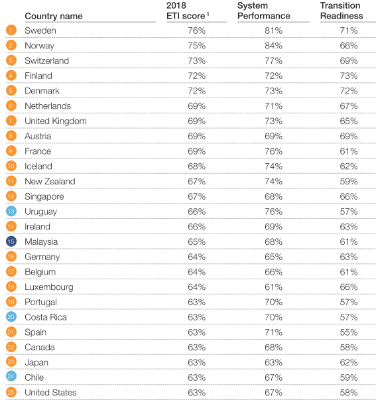Click the blue rank 24 Chile badge
Image resolution: width=376 pixels, height=400 pixels.
[x=11, y=376]
